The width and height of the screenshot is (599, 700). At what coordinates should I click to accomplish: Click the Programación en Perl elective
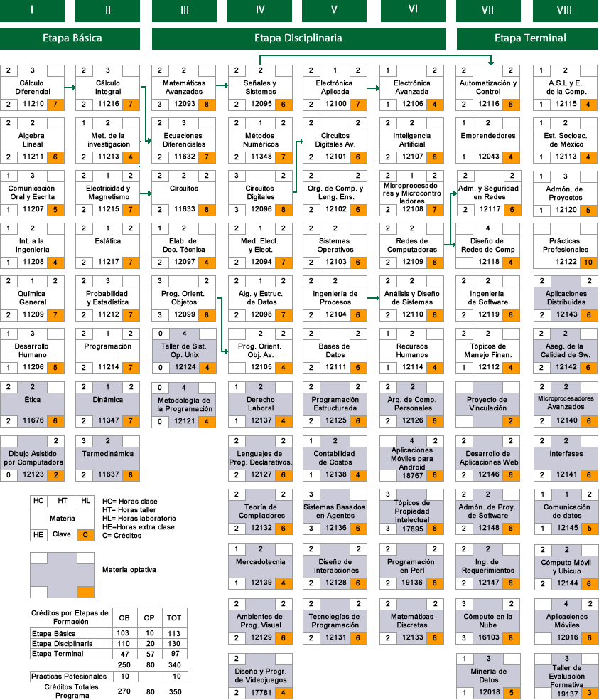(411, 567)
